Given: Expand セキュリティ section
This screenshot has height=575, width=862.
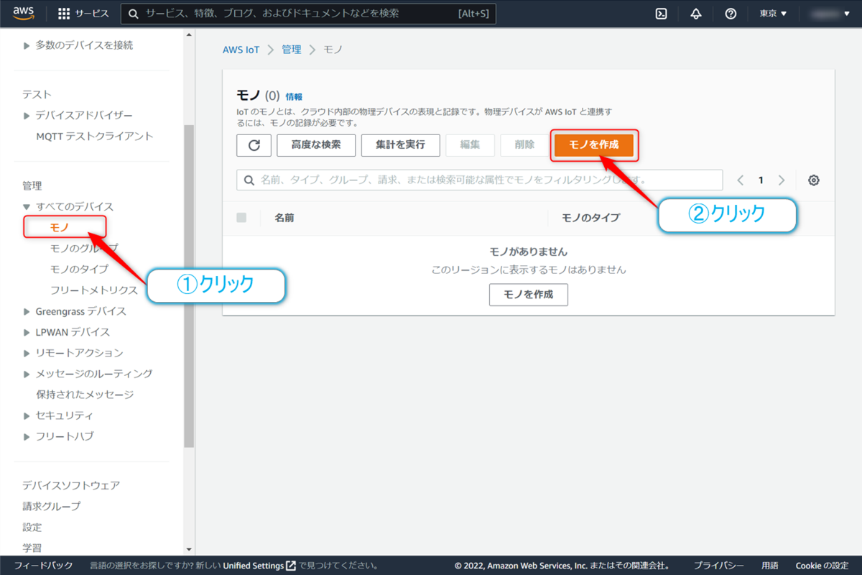Looking at the screenshot, I should (x=27, y=416).
